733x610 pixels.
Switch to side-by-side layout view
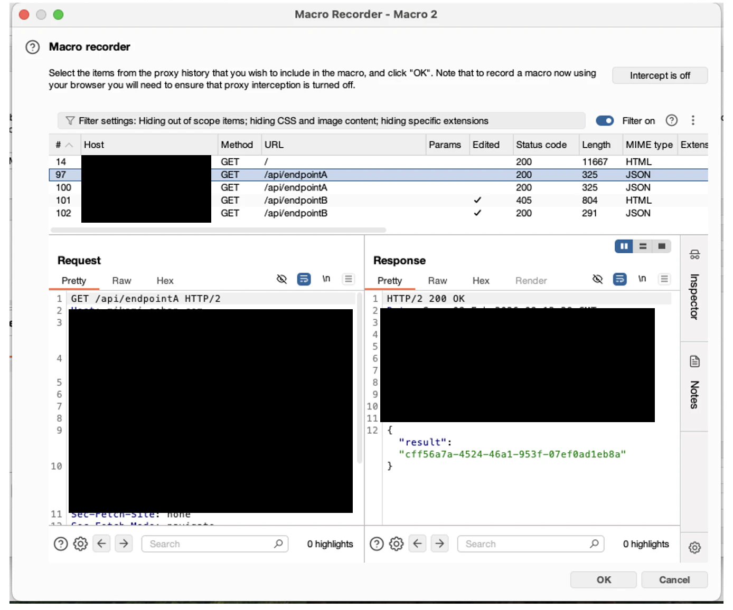click(624, 246)
